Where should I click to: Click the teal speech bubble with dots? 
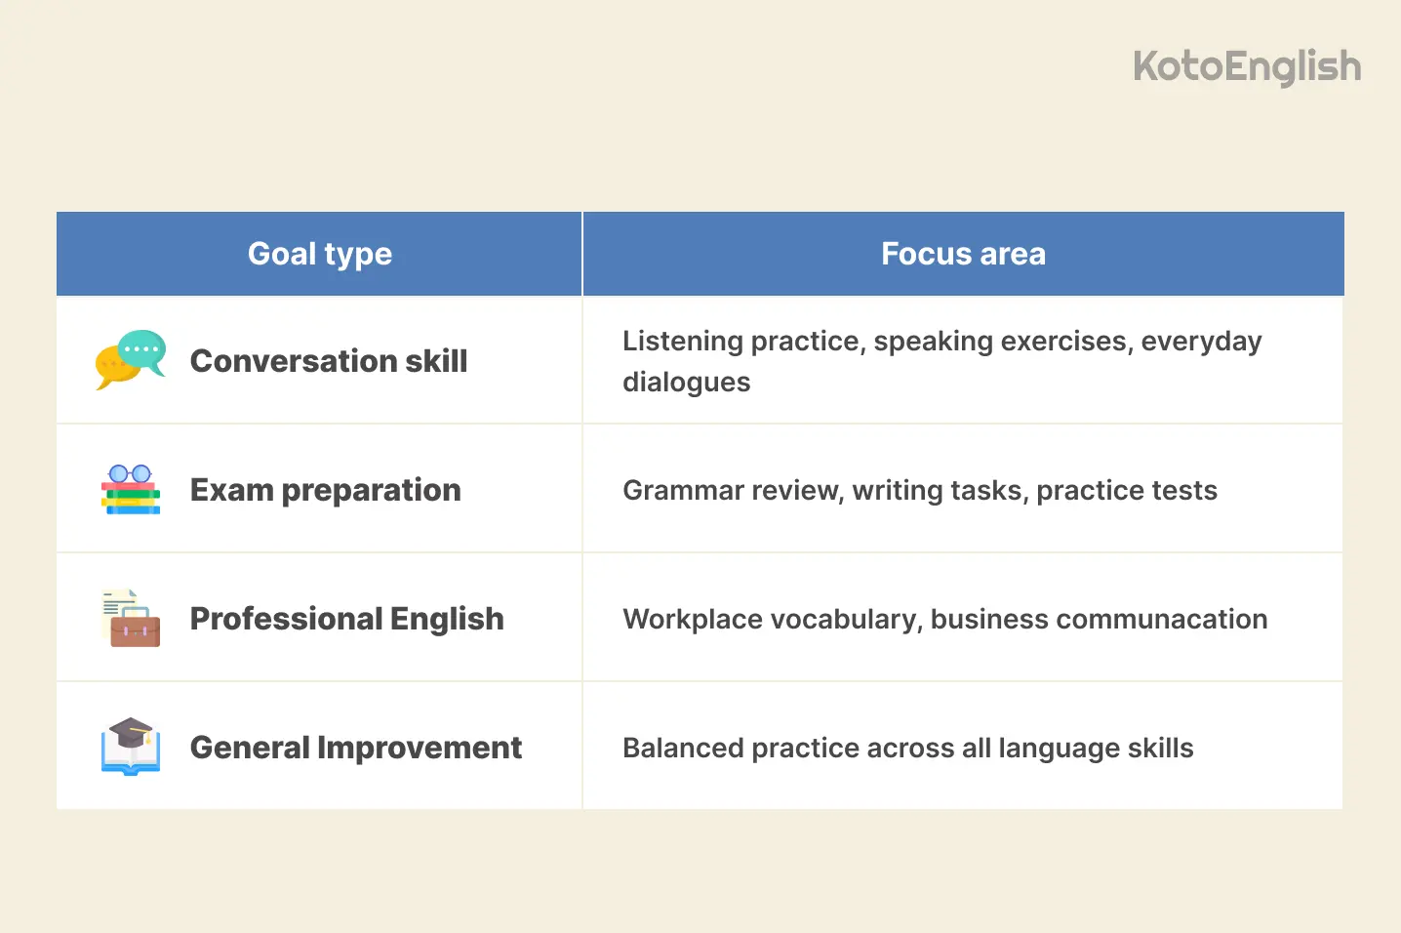coord(142,351)
